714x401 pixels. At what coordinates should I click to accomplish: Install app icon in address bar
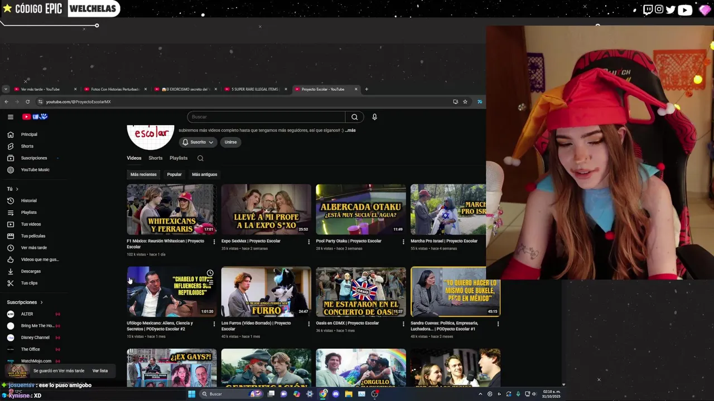click(x=455, y=101)
